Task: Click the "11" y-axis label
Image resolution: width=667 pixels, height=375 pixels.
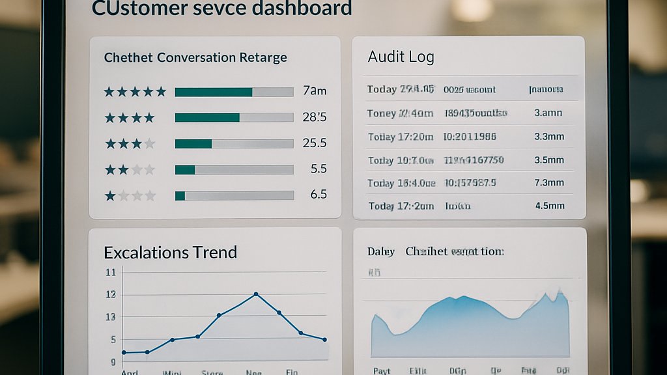Action: tap(111, 273)
